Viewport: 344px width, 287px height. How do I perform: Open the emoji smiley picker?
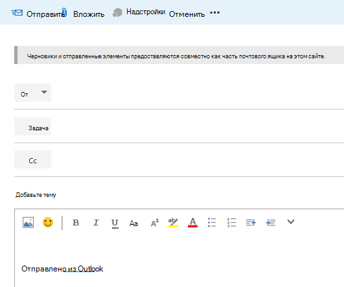(48, 222)
